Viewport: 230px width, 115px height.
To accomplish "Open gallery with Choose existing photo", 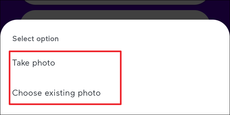I will point(56,93).
